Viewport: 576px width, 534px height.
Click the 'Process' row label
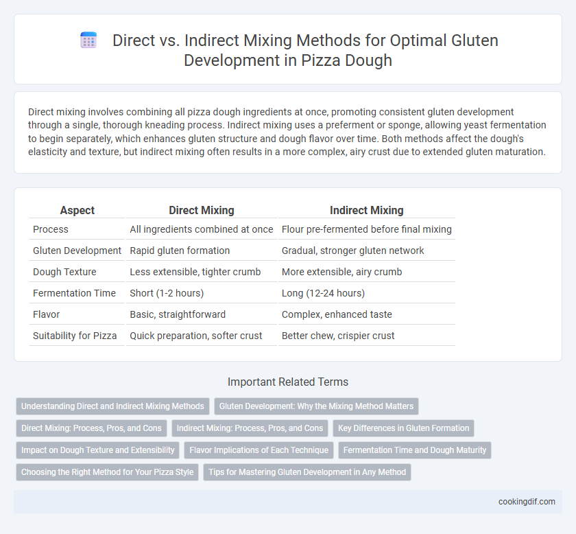(51, 229)
